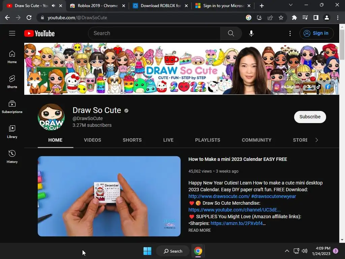Toggle the browser side panel
The image size is (345, 259).
point(316,18)
